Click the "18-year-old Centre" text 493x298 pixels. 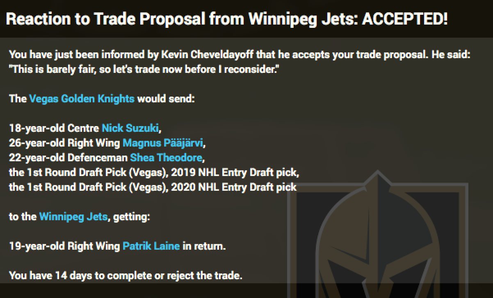pyautogui.click(x=54, y=128)
